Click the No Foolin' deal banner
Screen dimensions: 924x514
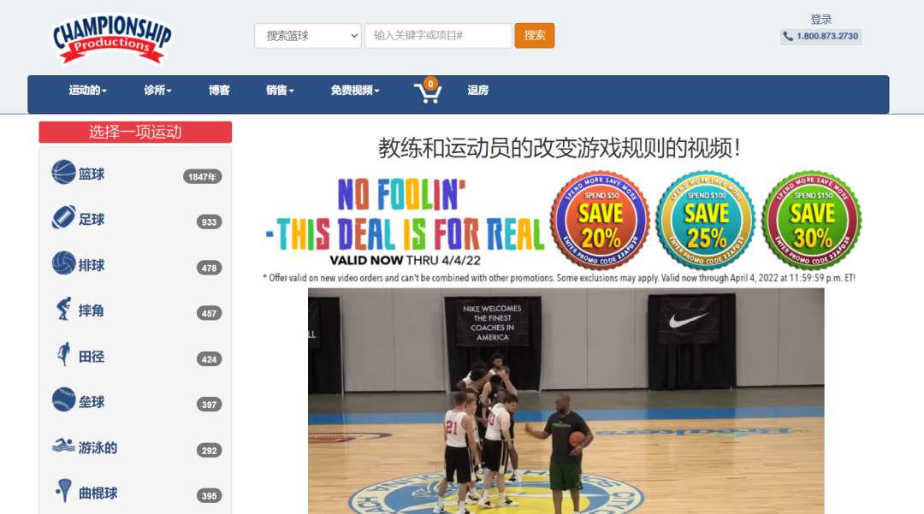[405, 222]
